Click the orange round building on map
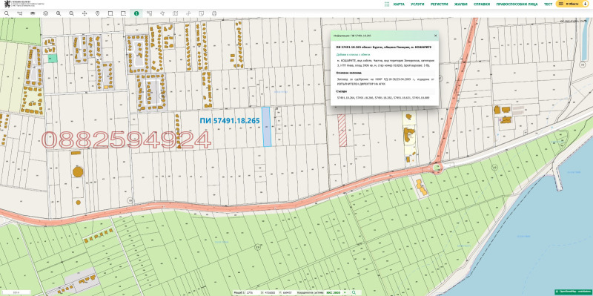This screenshot has width=593, height=296. [78, 171]
